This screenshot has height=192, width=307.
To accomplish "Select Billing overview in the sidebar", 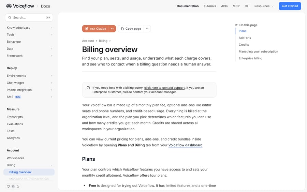I will [29, 172].
